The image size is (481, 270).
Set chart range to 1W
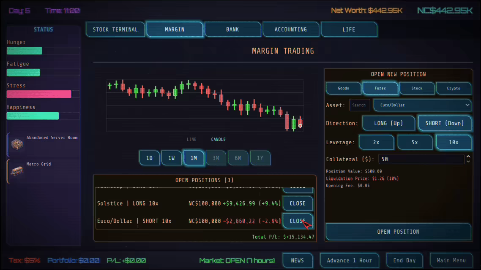point(172,158)
